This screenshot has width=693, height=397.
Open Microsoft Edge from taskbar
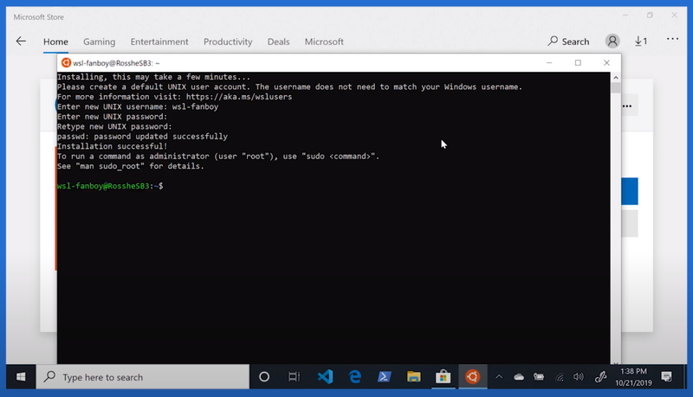(x=355, y=377)
